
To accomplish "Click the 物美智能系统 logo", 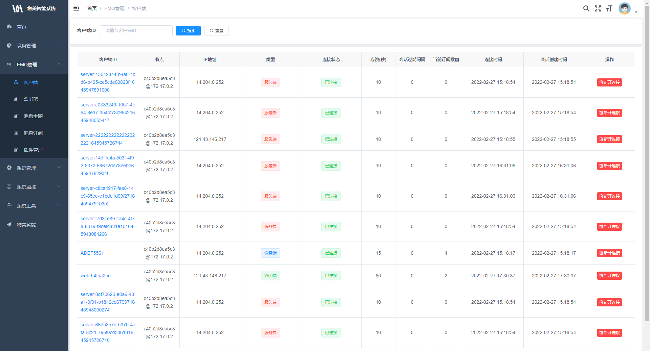I will (34, 8).
